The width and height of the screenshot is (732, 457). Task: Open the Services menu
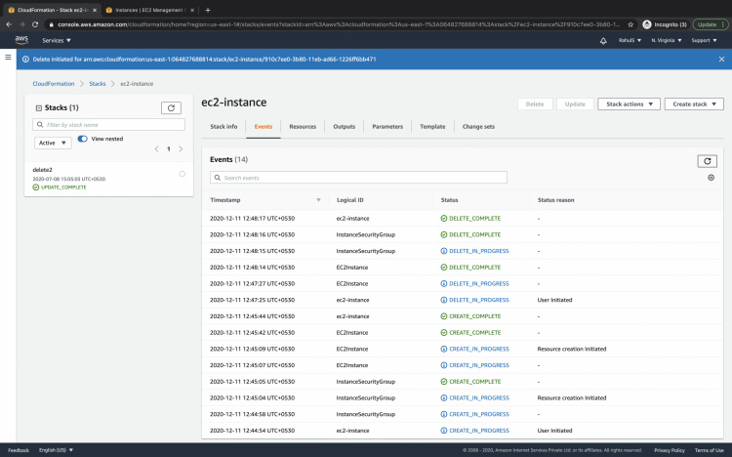(x=58, y=40)
